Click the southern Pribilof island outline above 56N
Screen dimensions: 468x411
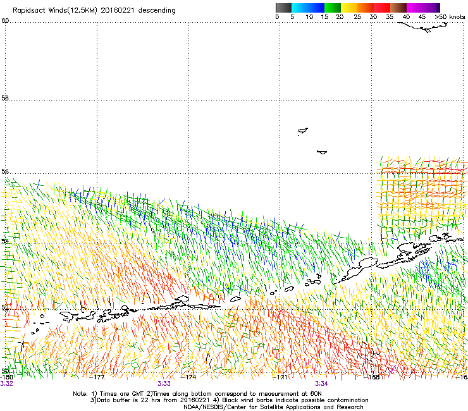pyautogui.click(x=322, y=152)
